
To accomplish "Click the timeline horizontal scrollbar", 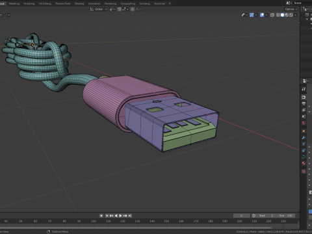I will (135, 227).
